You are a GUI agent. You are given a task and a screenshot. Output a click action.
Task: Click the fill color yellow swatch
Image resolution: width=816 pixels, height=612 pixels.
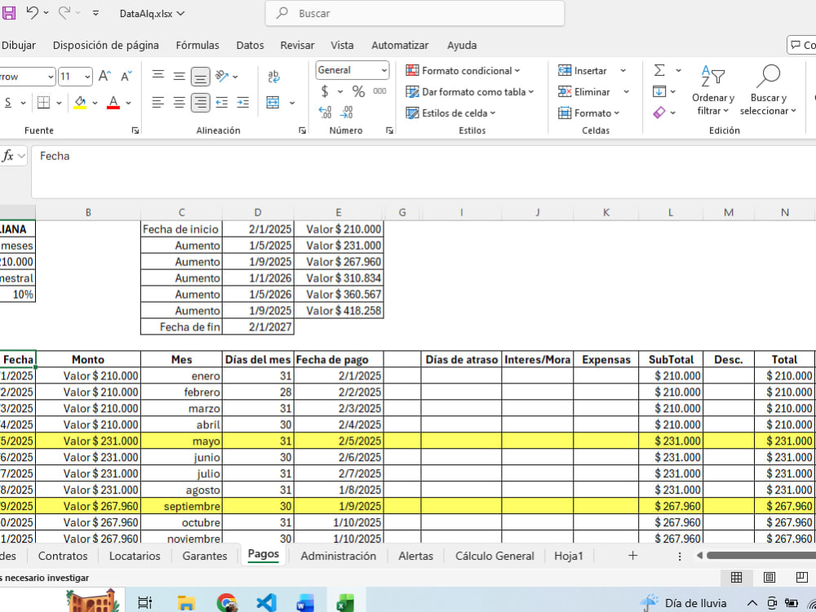point(80,103)
